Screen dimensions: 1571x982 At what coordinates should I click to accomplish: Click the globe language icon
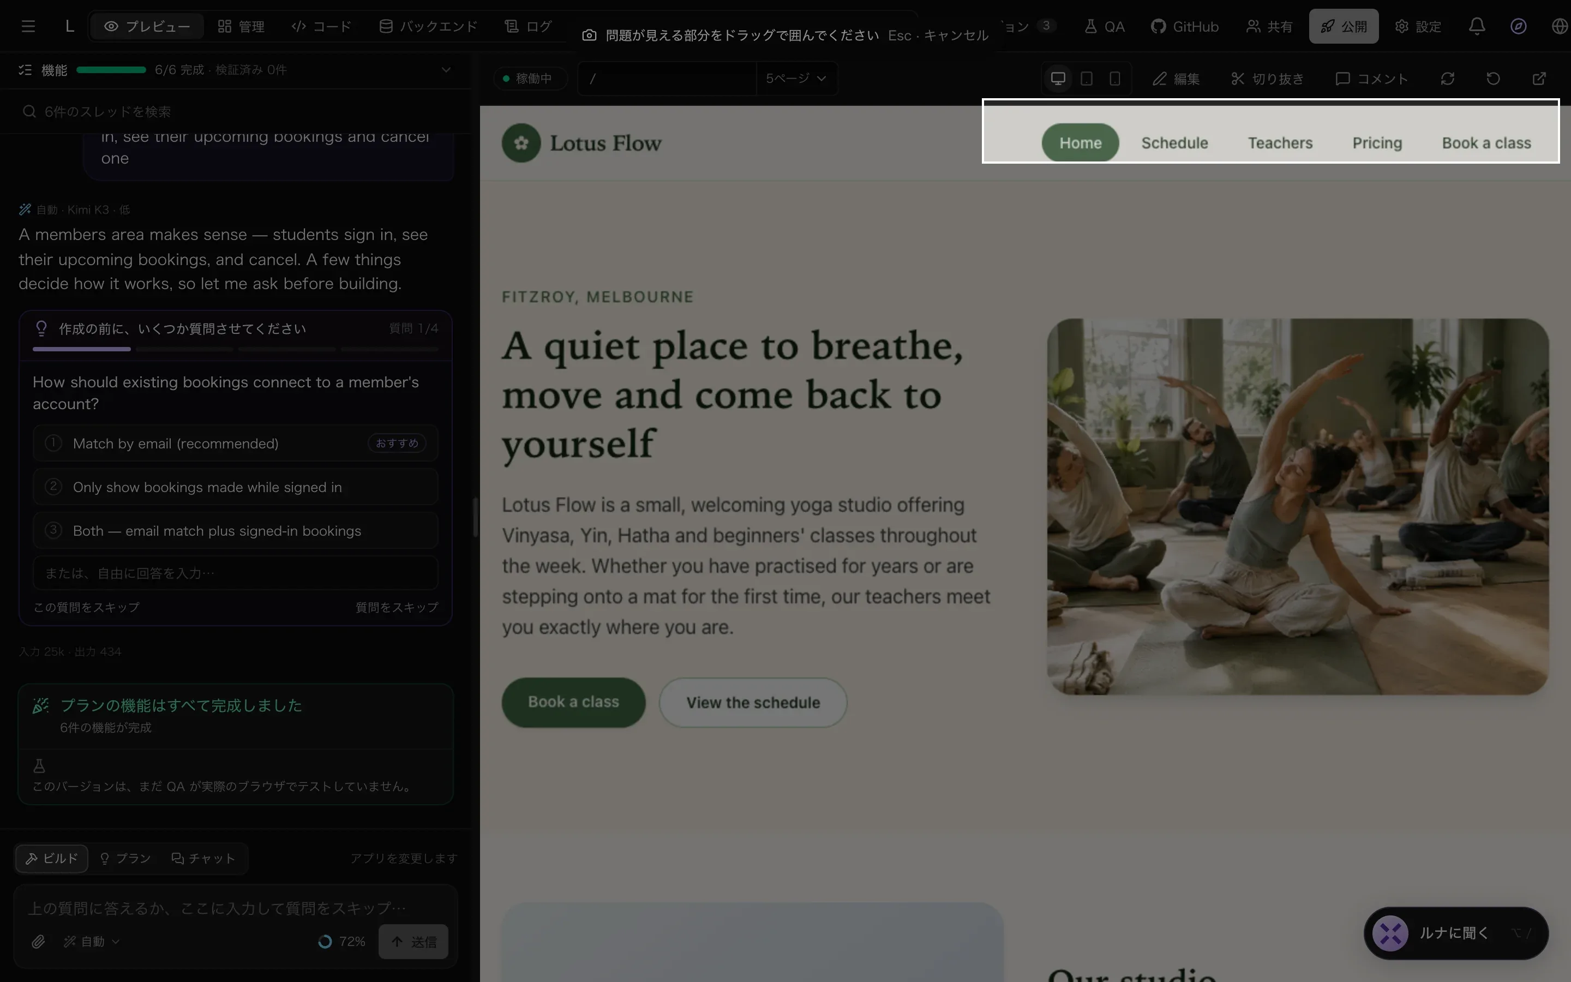[x=1560, y=26]
